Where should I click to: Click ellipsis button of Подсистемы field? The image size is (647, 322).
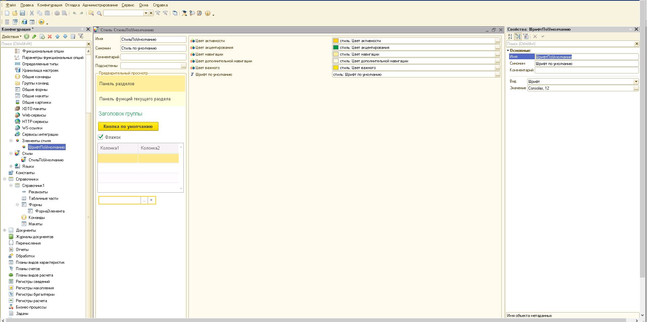pos(183,66)
